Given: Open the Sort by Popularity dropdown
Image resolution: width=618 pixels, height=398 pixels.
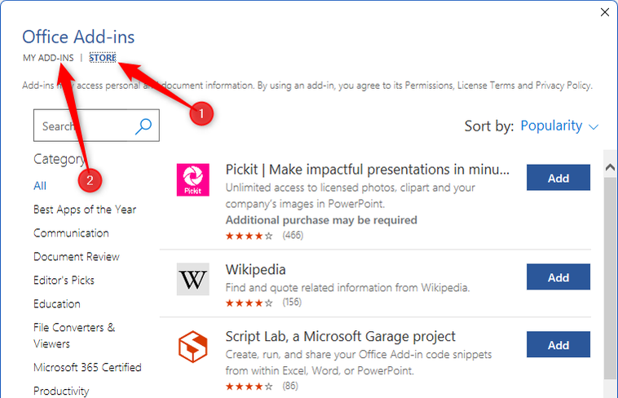Looking at the screenshot, I should click(559, 126).
